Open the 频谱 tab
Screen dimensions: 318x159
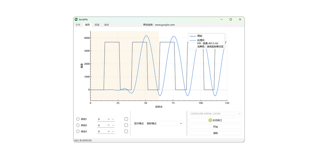[97, 25]
